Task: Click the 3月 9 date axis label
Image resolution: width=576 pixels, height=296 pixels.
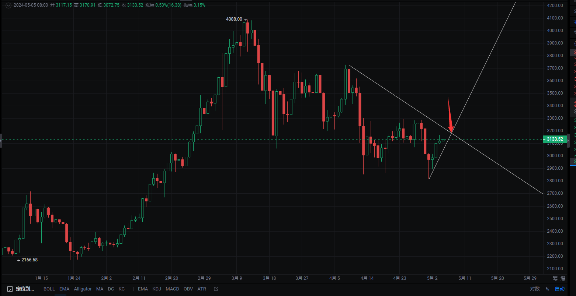Action: 237,278
